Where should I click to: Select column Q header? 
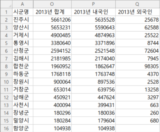(x=138, y=4)
